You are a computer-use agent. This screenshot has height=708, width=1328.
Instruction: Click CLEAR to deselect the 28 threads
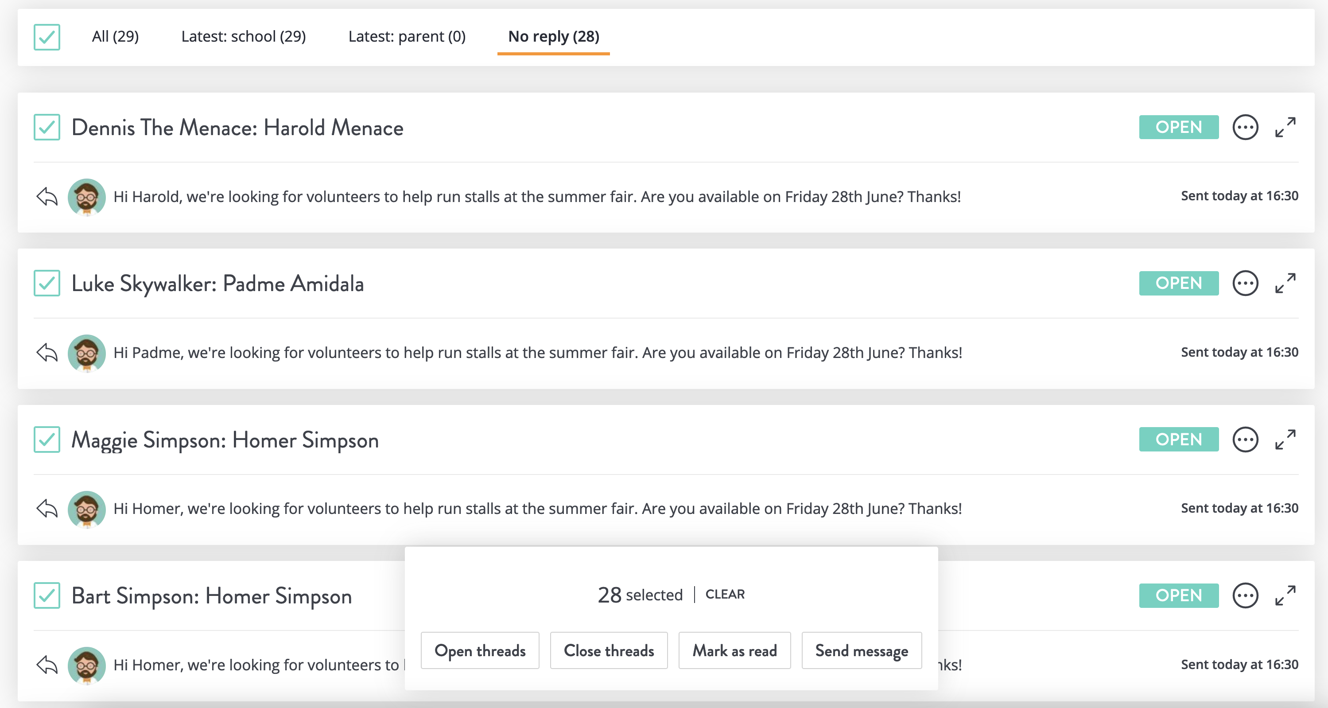(725, 594)
